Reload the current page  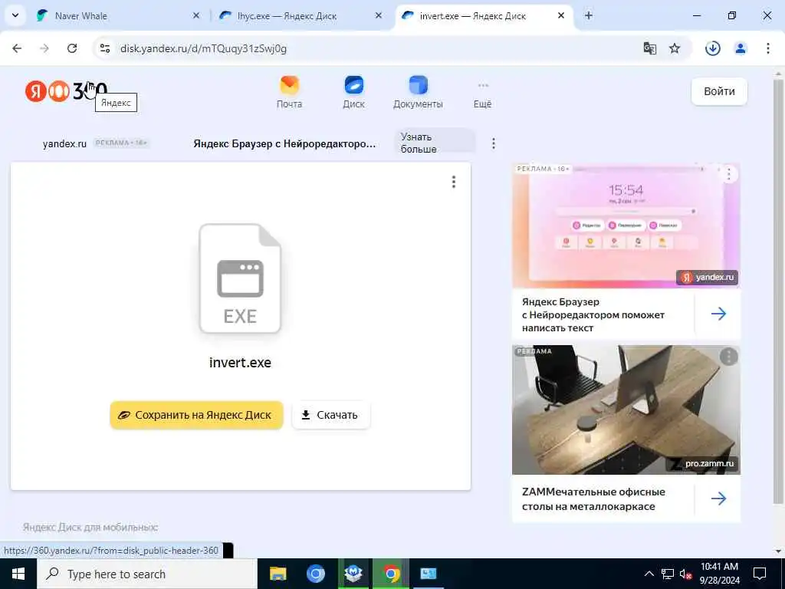tap(72, 48)
